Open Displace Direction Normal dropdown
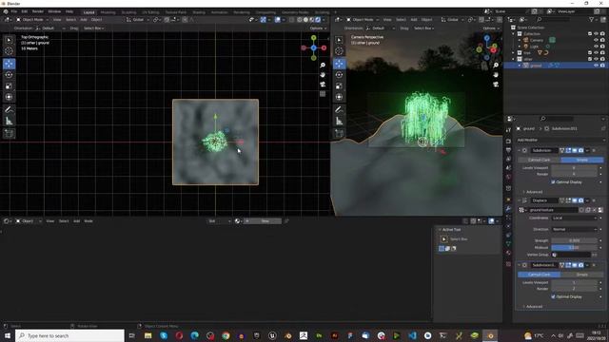The image size is (609, 342). (575, 230)
